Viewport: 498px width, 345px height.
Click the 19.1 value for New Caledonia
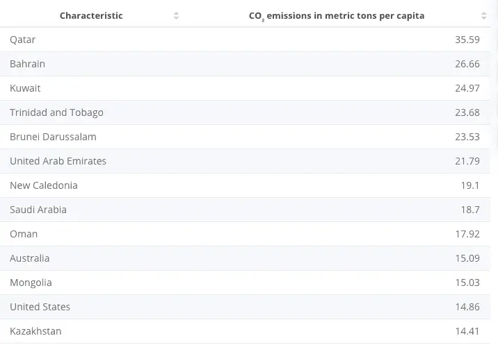pyautogui.click(x=471, y=185)
